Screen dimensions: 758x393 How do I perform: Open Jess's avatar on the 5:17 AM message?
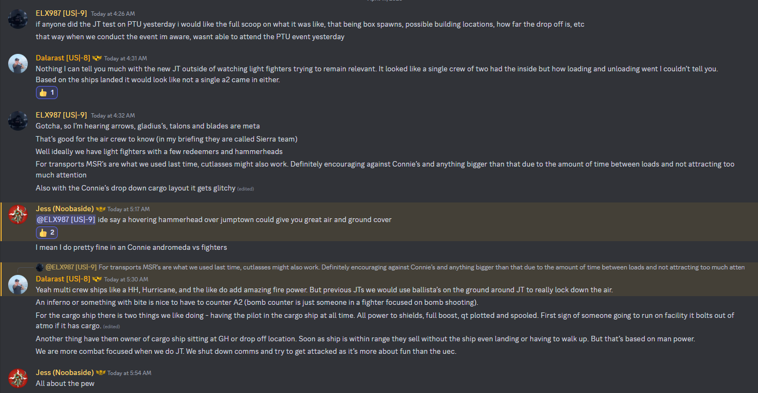click(17, 214)
